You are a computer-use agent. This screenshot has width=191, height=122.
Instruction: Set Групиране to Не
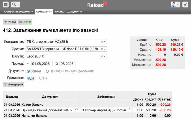point(41,78)
